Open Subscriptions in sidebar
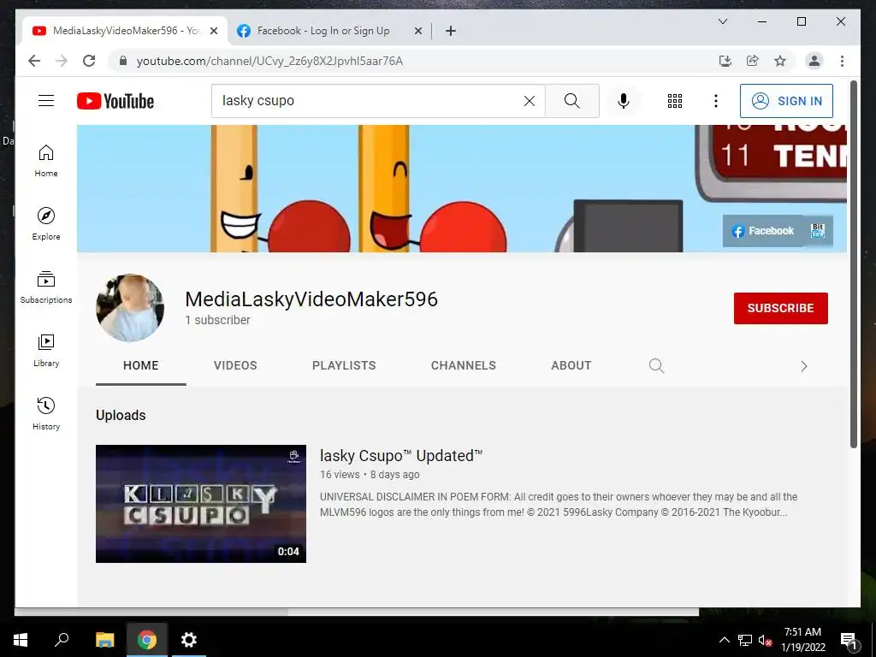This screenshot has height=657, width=876. point(46,287)
